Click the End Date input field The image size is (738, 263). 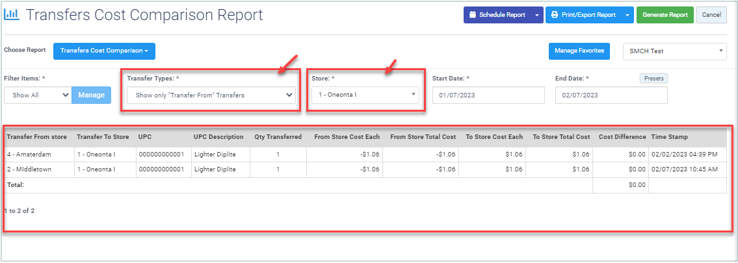pyautogui.click(x=611, y=95)
